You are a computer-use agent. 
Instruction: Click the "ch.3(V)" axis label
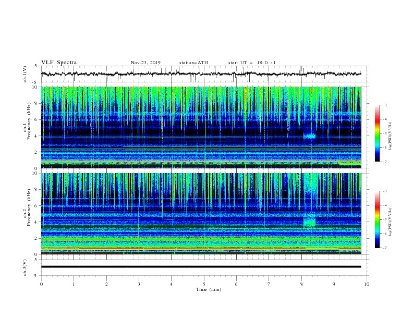[25, 267]
